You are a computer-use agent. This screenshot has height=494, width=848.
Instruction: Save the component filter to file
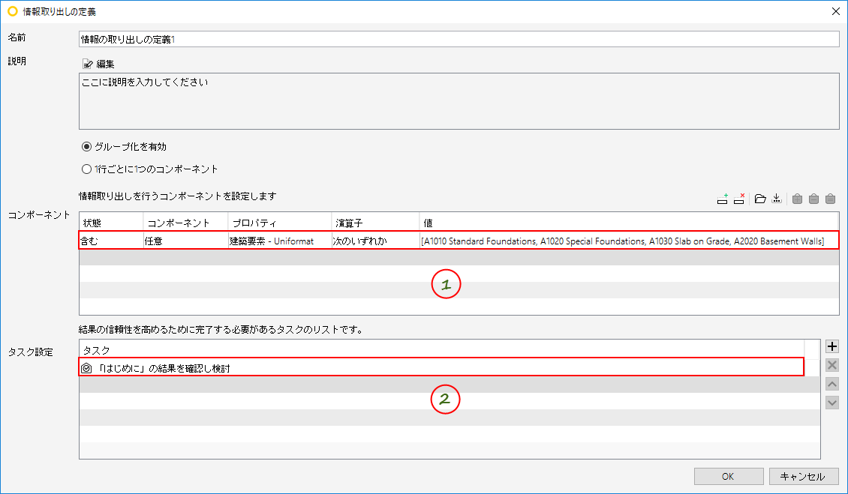click(x=777, y=199)
